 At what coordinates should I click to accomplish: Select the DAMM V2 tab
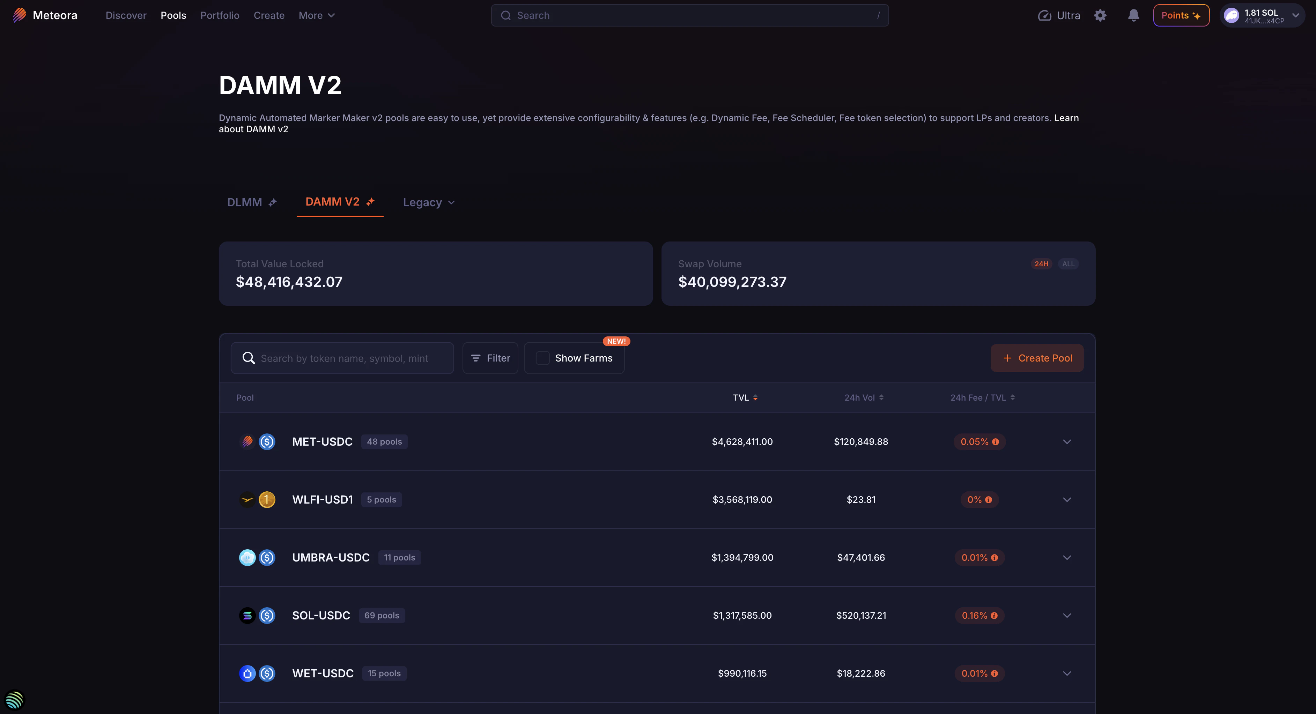(340, 202)
